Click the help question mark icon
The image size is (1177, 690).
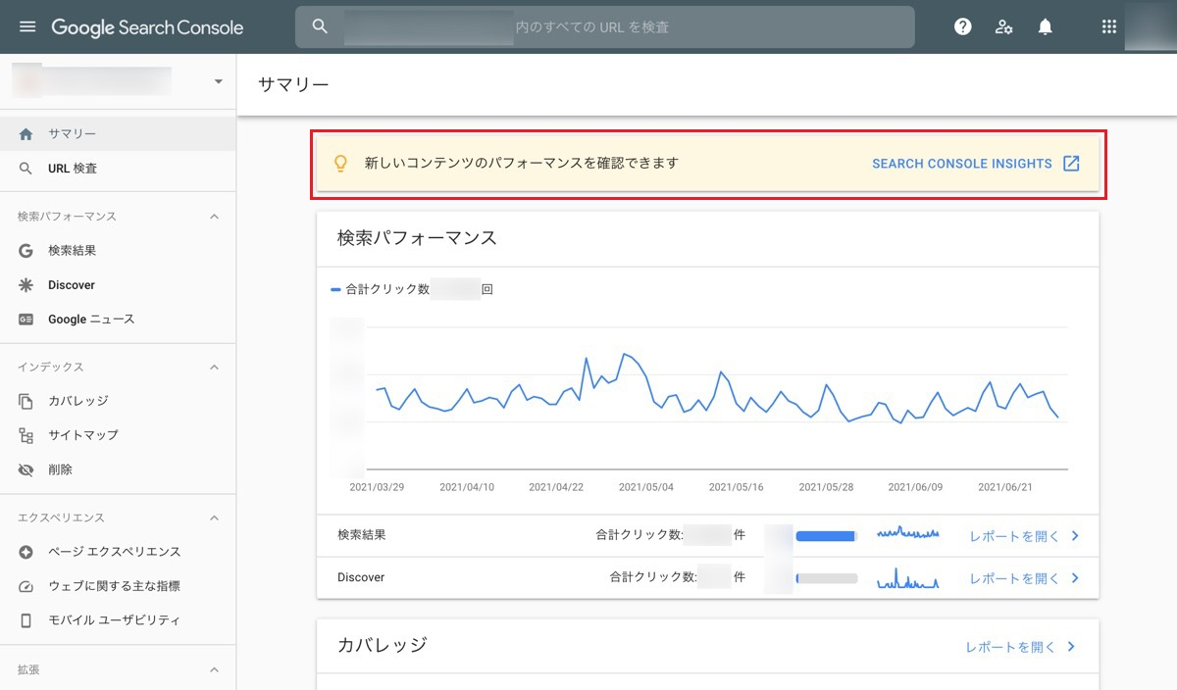pyautogui.click(x=963, y=26)
